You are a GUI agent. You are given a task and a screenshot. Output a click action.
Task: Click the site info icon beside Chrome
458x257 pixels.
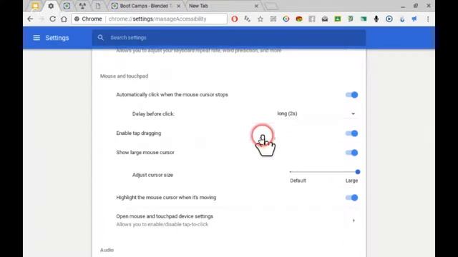[77, 19]
